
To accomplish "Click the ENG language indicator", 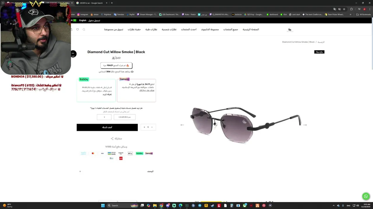I will click(x=348, y=206).
